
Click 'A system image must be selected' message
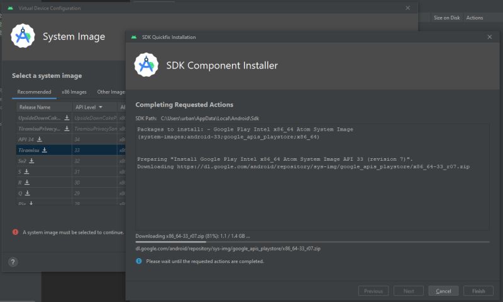73,232
